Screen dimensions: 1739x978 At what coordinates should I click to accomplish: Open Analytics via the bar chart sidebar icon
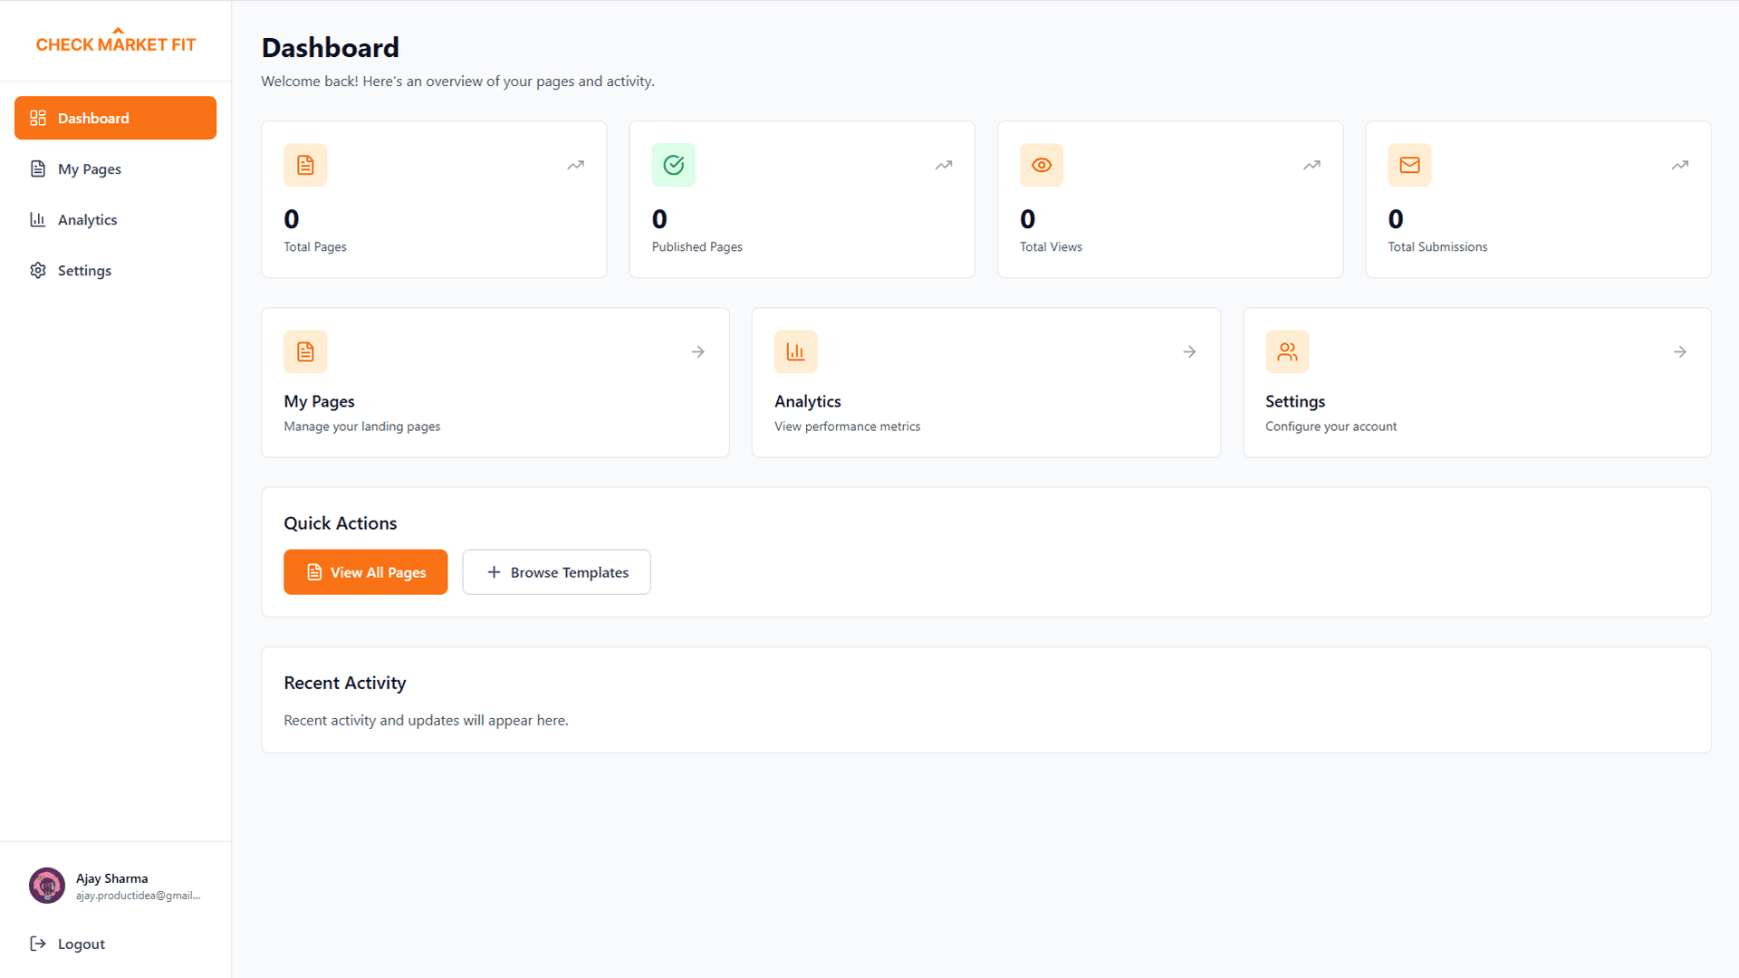(37, 219)
